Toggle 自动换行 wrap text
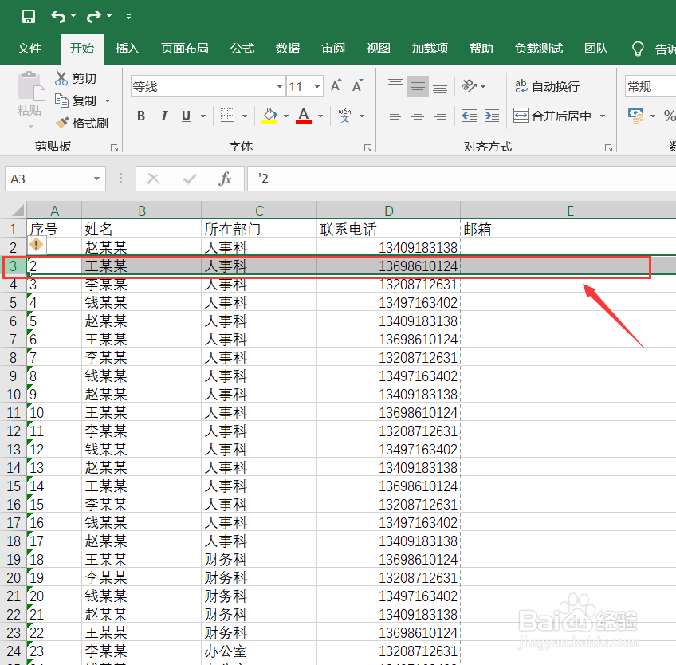Screen dimensions: 676x665 (547, 86)
